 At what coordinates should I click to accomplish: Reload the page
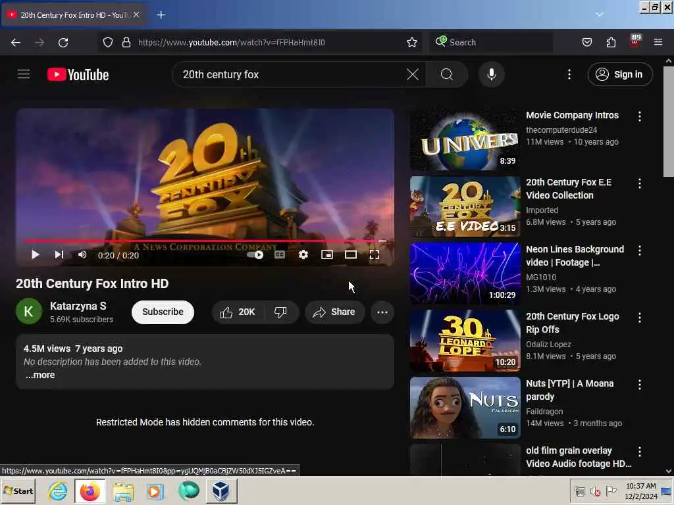click(63, 42)
